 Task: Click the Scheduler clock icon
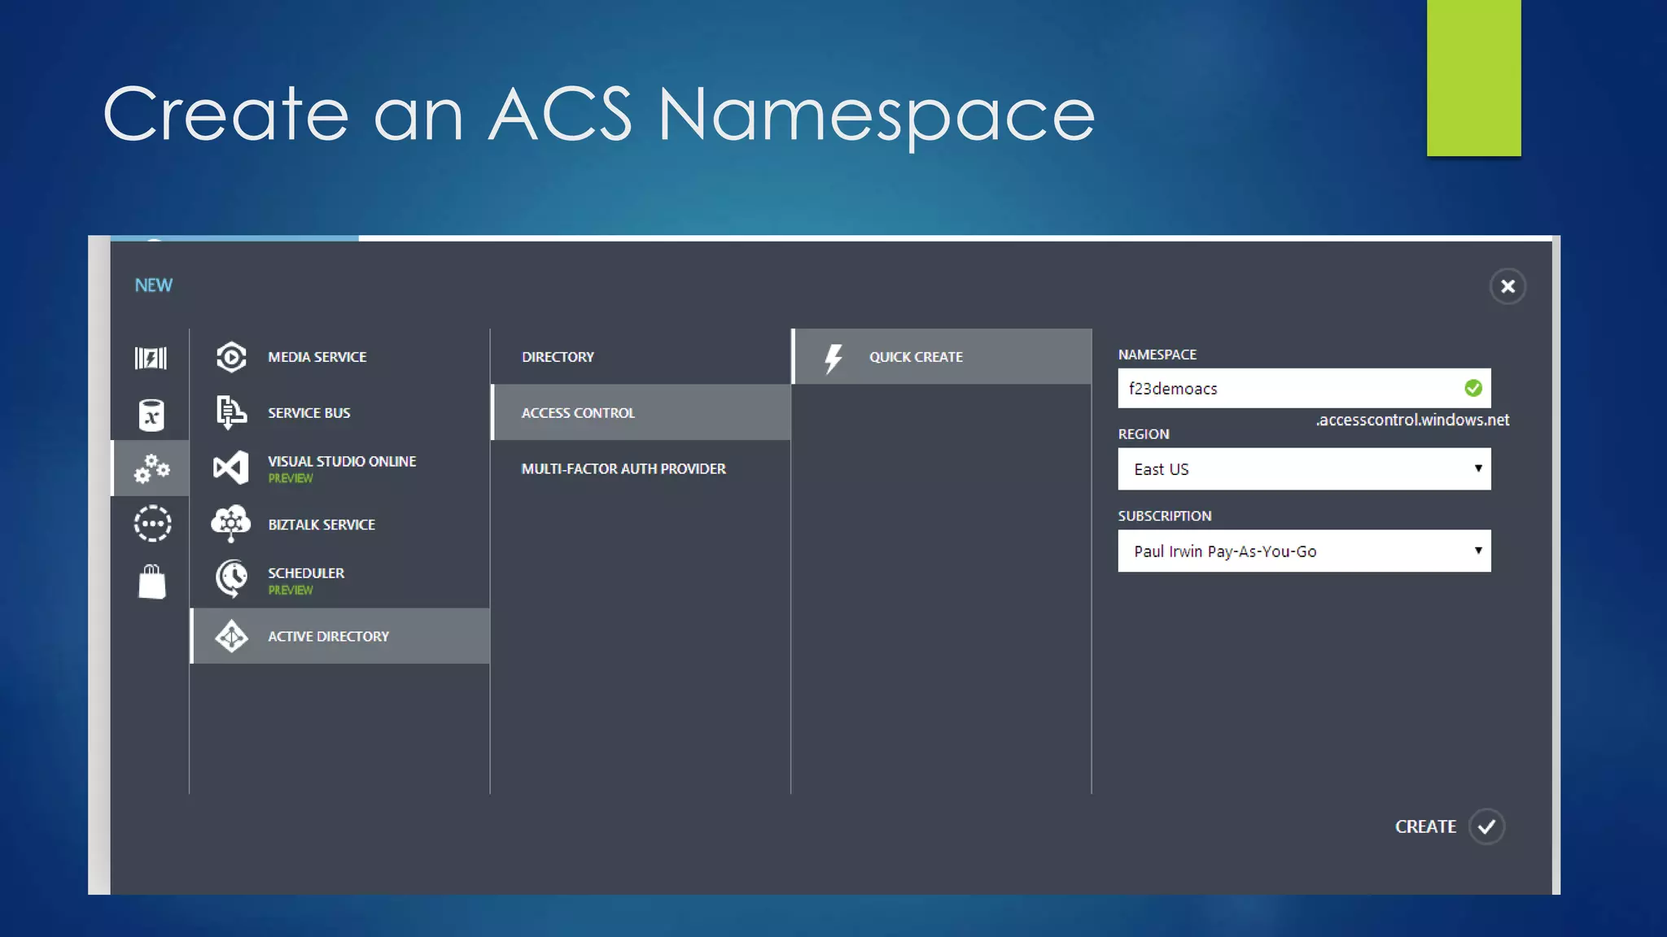coord(232,579)
